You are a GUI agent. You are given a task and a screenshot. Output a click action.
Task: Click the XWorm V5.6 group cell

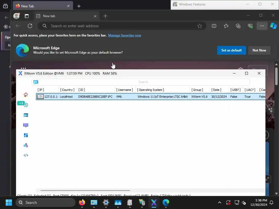(199, 97)
